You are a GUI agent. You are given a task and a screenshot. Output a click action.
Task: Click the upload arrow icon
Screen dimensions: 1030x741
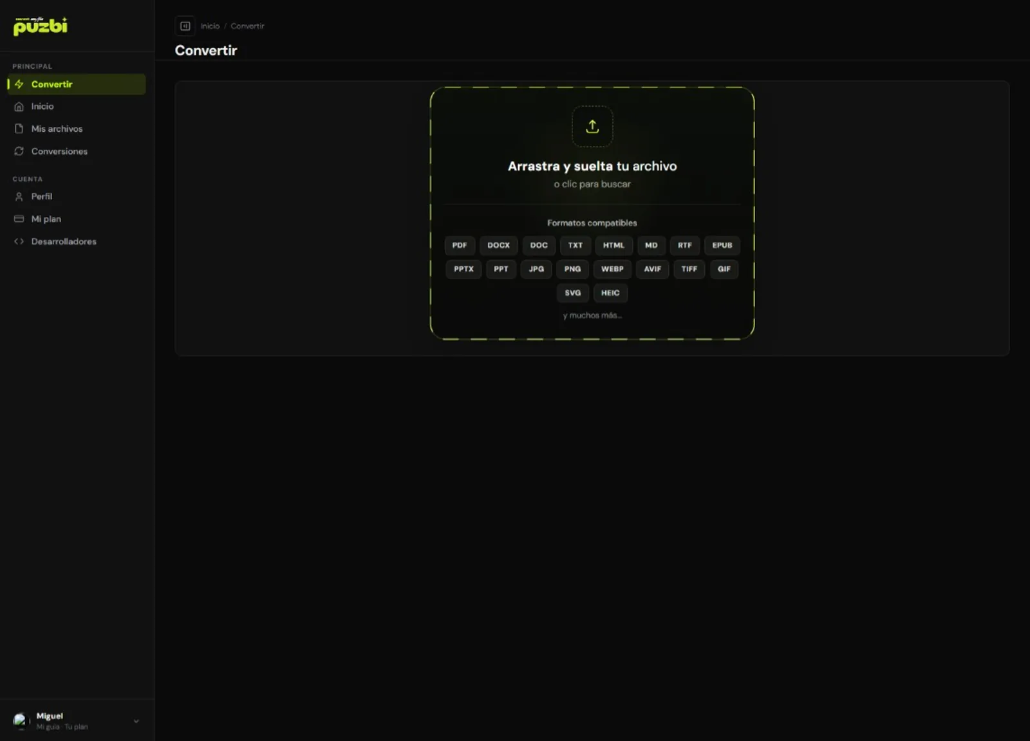tap(592, 126)
